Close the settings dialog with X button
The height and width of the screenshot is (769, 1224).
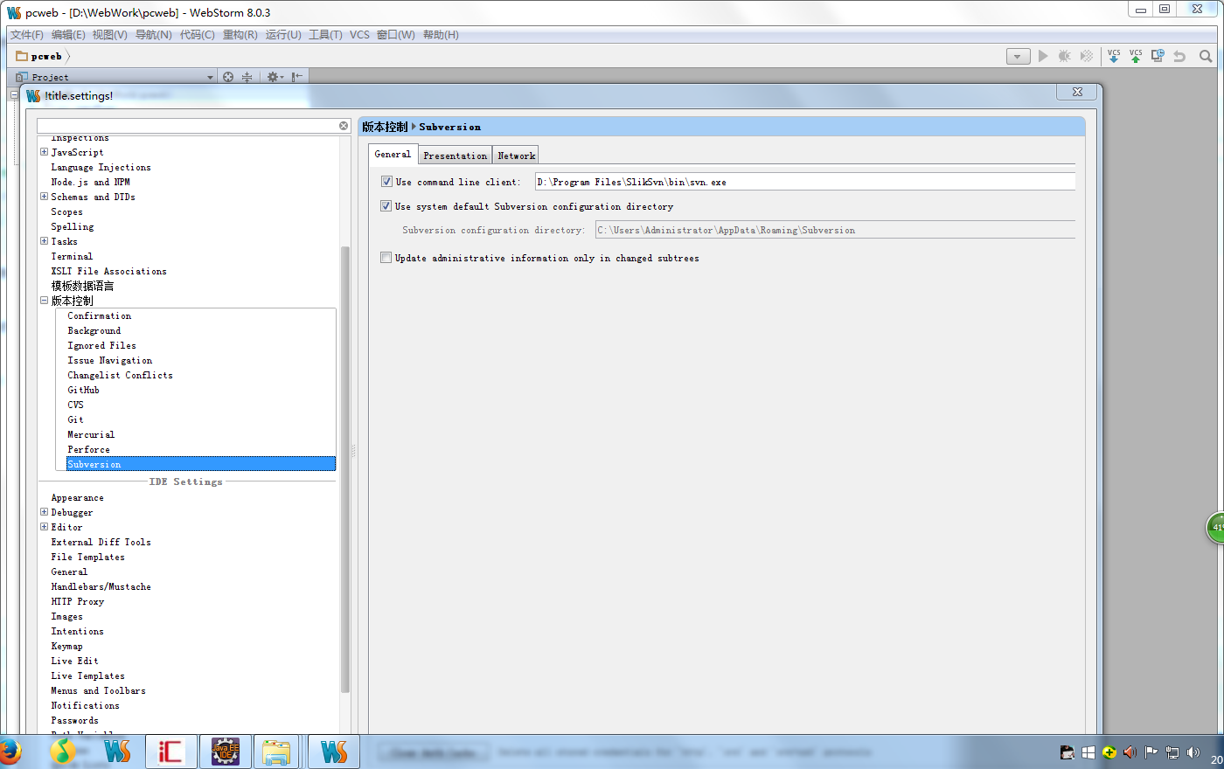click(1077, 92)
